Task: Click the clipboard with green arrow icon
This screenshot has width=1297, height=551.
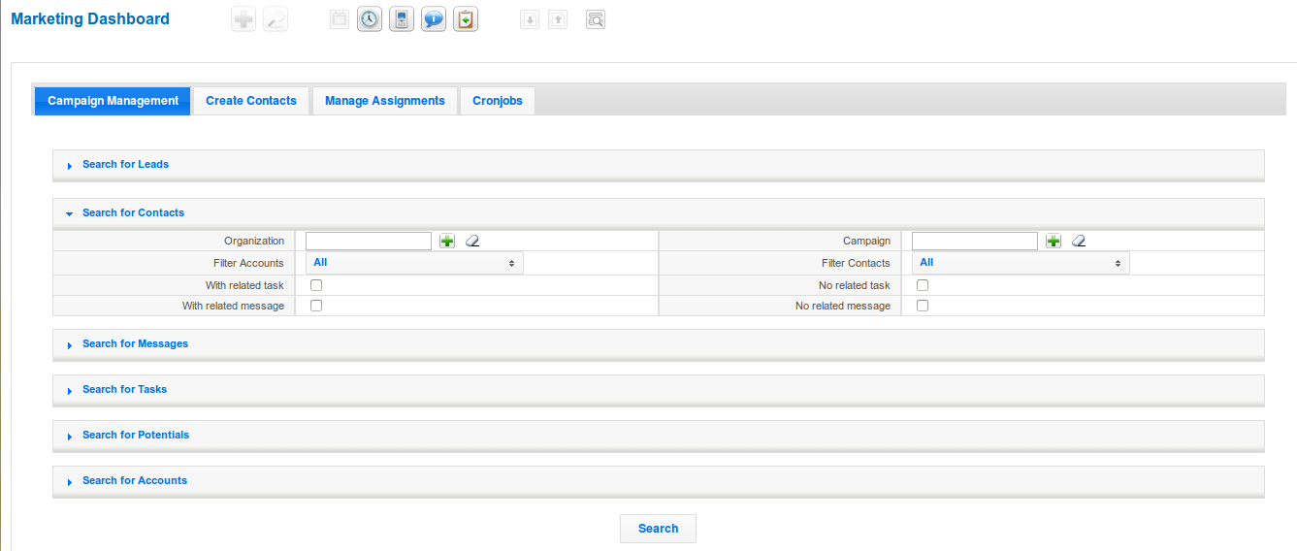Action: tap(466, 19)
